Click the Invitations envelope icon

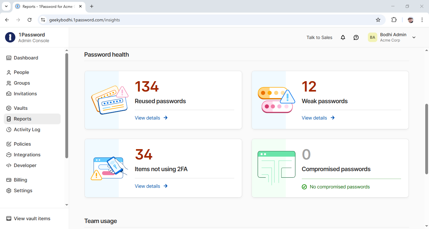click(x=9, y=94)
